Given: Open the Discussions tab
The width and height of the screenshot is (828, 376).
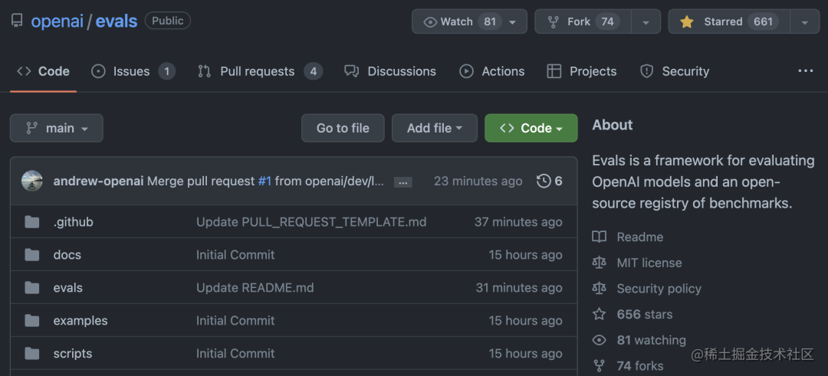Looking at the screenshot, I should point(390,71).
